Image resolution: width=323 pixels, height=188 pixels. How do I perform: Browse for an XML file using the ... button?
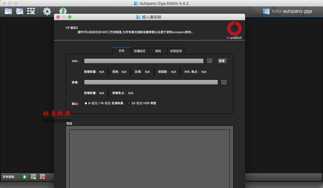pos(209,61)
